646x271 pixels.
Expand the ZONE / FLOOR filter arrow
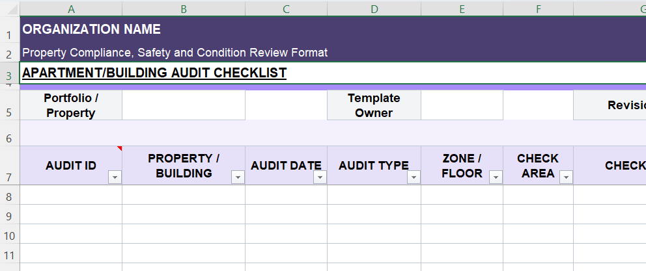point(496,178)
